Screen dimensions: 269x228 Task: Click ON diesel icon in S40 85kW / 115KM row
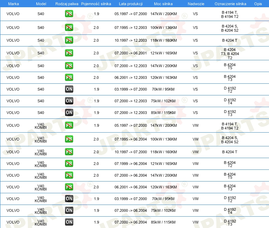coord(69,113)
